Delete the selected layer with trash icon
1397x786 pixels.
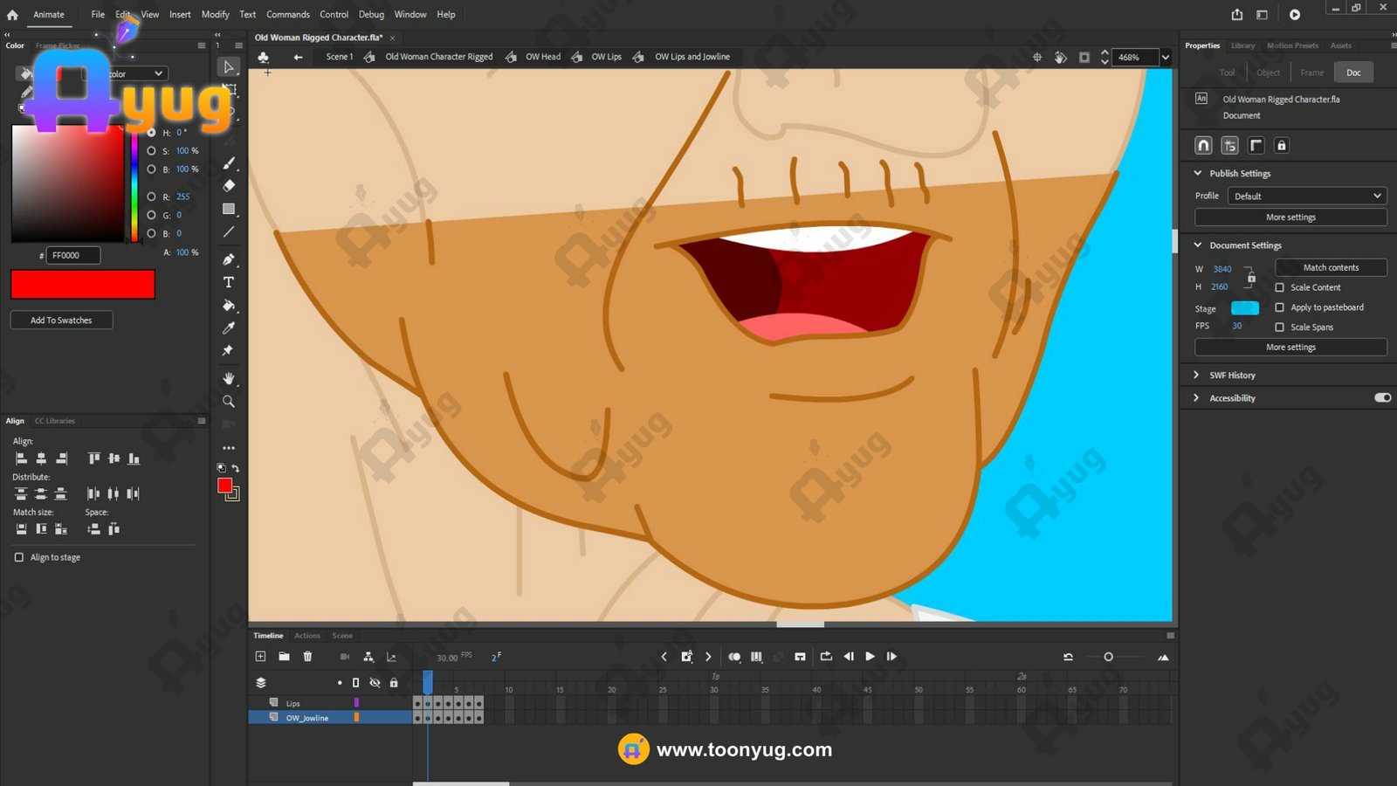[x=307, y=656]
